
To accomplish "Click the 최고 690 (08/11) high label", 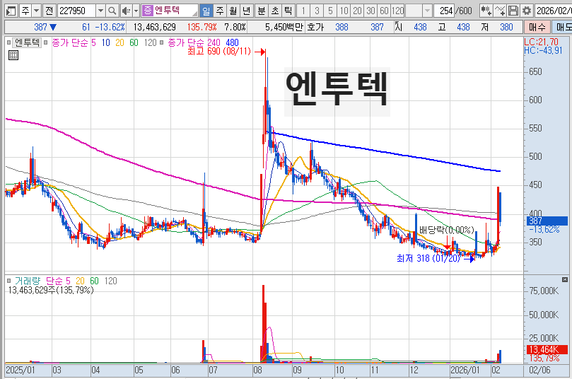I will (219, 52).
